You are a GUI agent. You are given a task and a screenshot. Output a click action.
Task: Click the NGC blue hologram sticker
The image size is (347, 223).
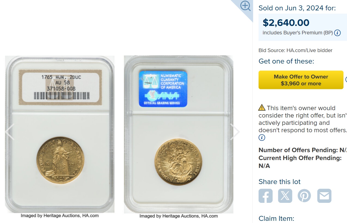[163, 89]
